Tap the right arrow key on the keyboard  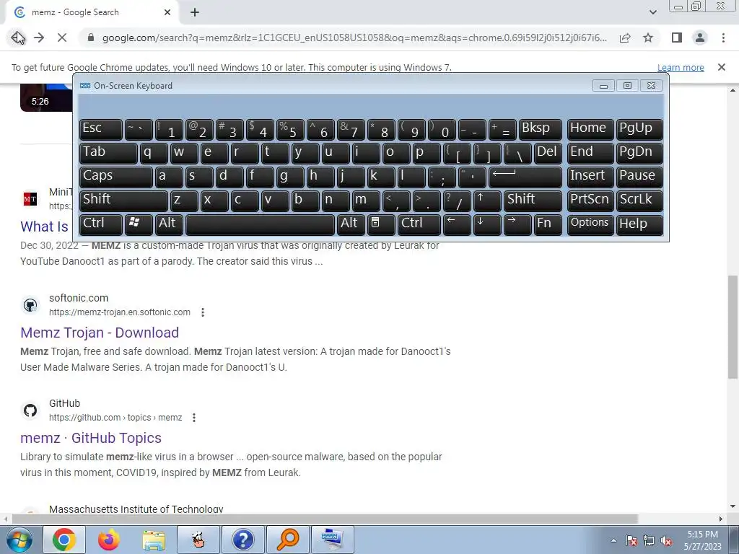pos(517,224)
